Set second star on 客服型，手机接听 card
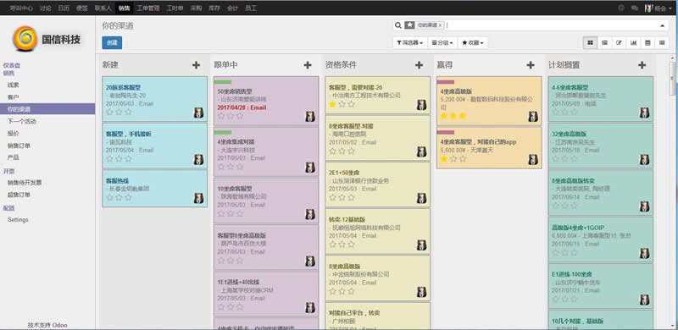The width and height of the screenshot is (678, 330). click(119, 159)
